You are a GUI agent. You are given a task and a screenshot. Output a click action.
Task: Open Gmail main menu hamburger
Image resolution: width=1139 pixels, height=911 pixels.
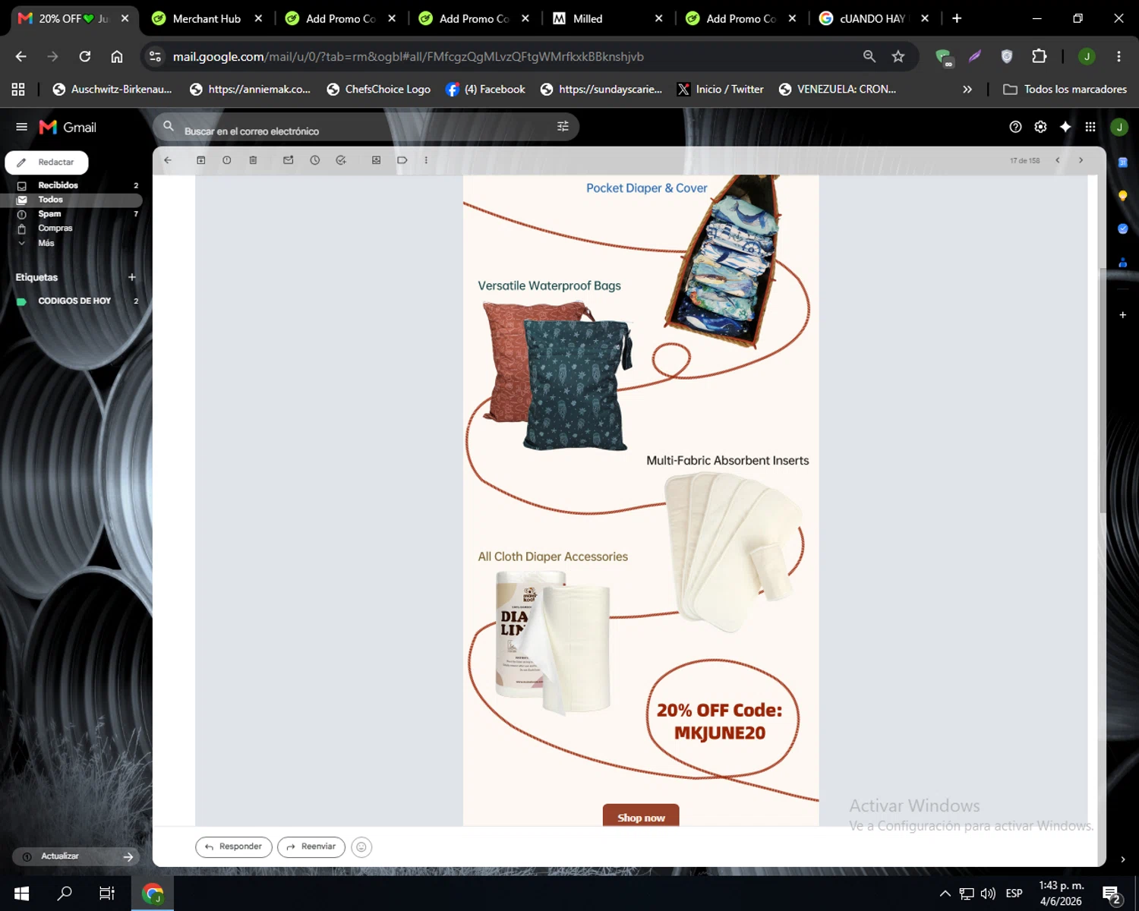21,127
